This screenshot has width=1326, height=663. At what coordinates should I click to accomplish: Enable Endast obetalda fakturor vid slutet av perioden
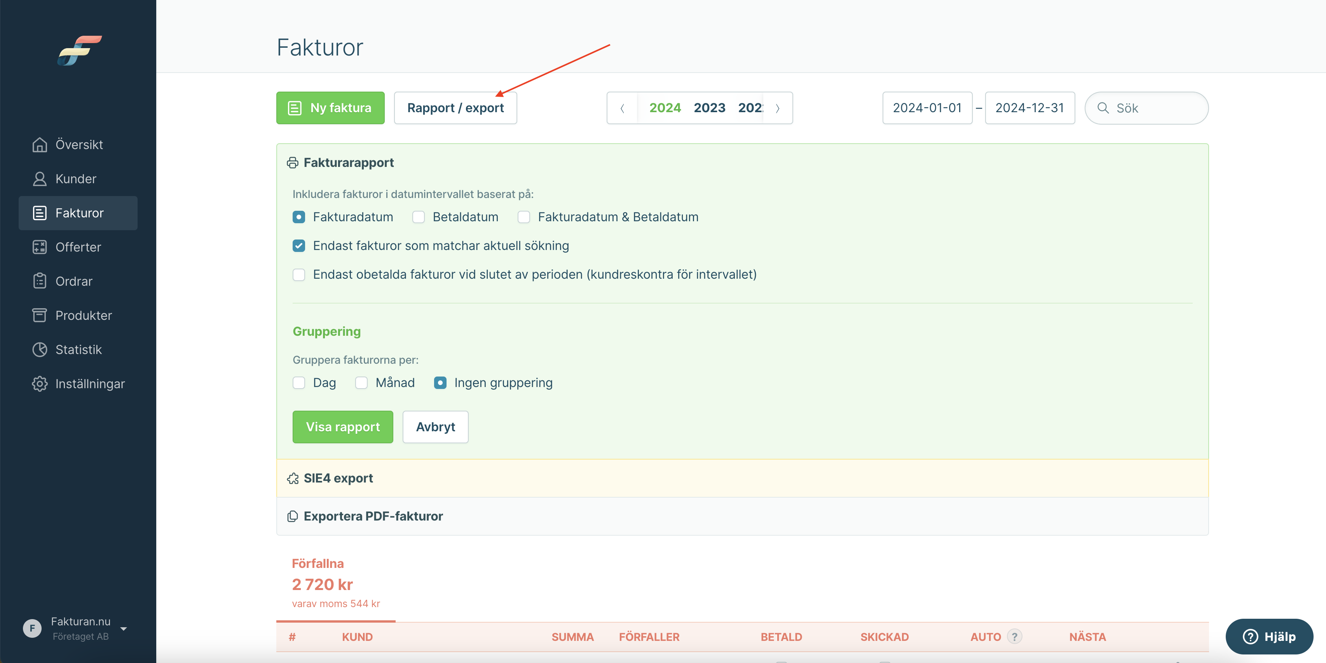pos(299,275)
